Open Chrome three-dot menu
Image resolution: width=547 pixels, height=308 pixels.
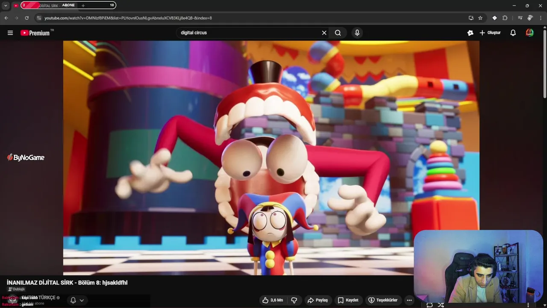click(541, 18)
